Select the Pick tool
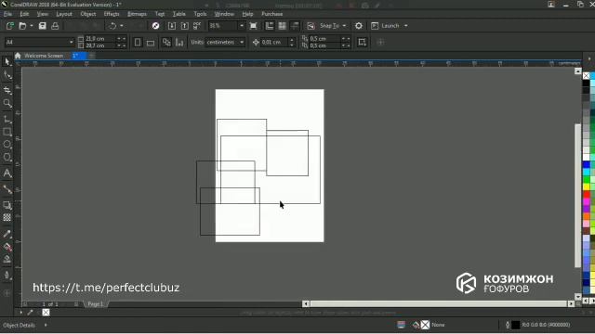The image size is (595, 334). pos(7,62)
